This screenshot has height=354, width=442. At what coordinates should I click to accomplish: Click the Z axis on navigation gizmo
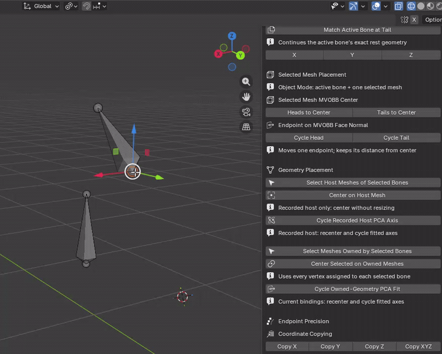(231, 36)
